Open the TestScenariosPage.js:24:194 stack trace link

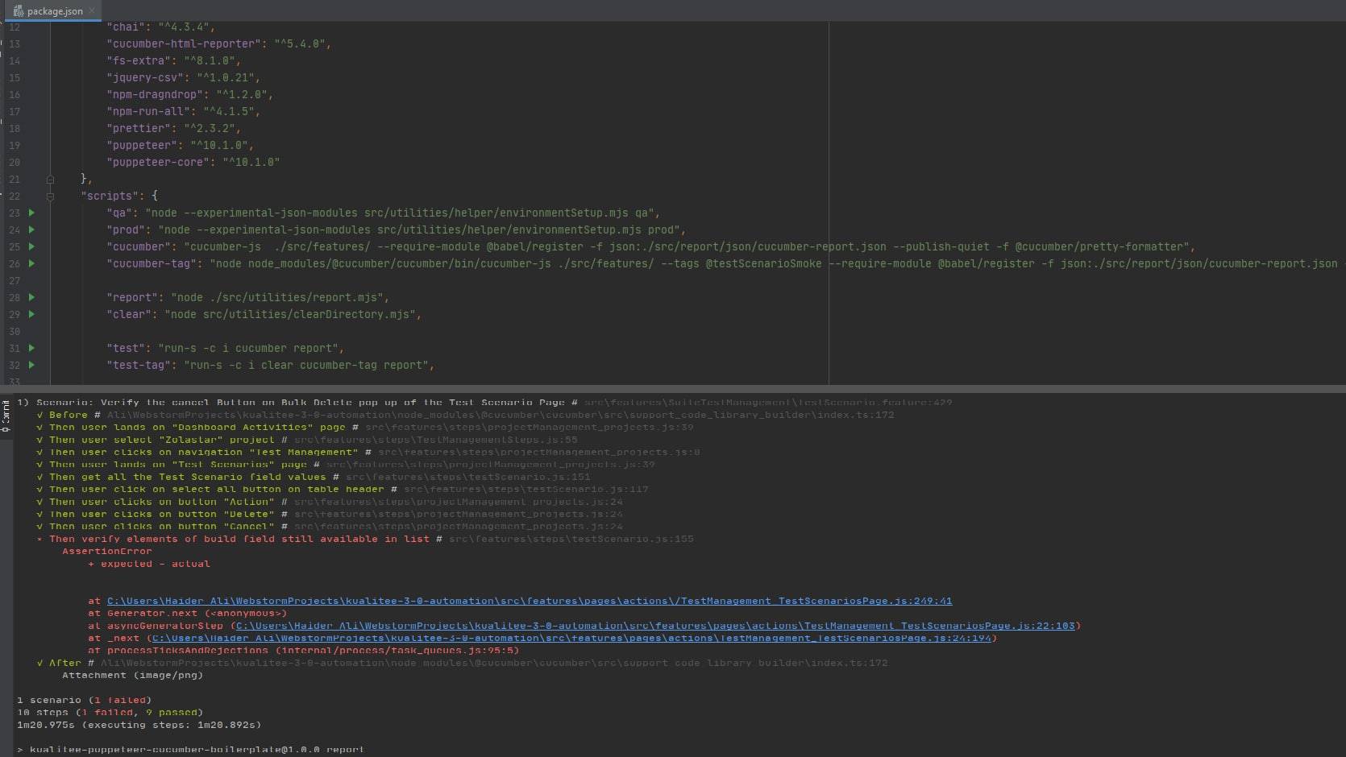tap(571, 638)
